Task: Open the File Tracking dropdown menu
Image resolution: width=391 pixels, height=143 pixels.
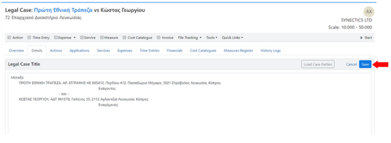Action: 190,38
